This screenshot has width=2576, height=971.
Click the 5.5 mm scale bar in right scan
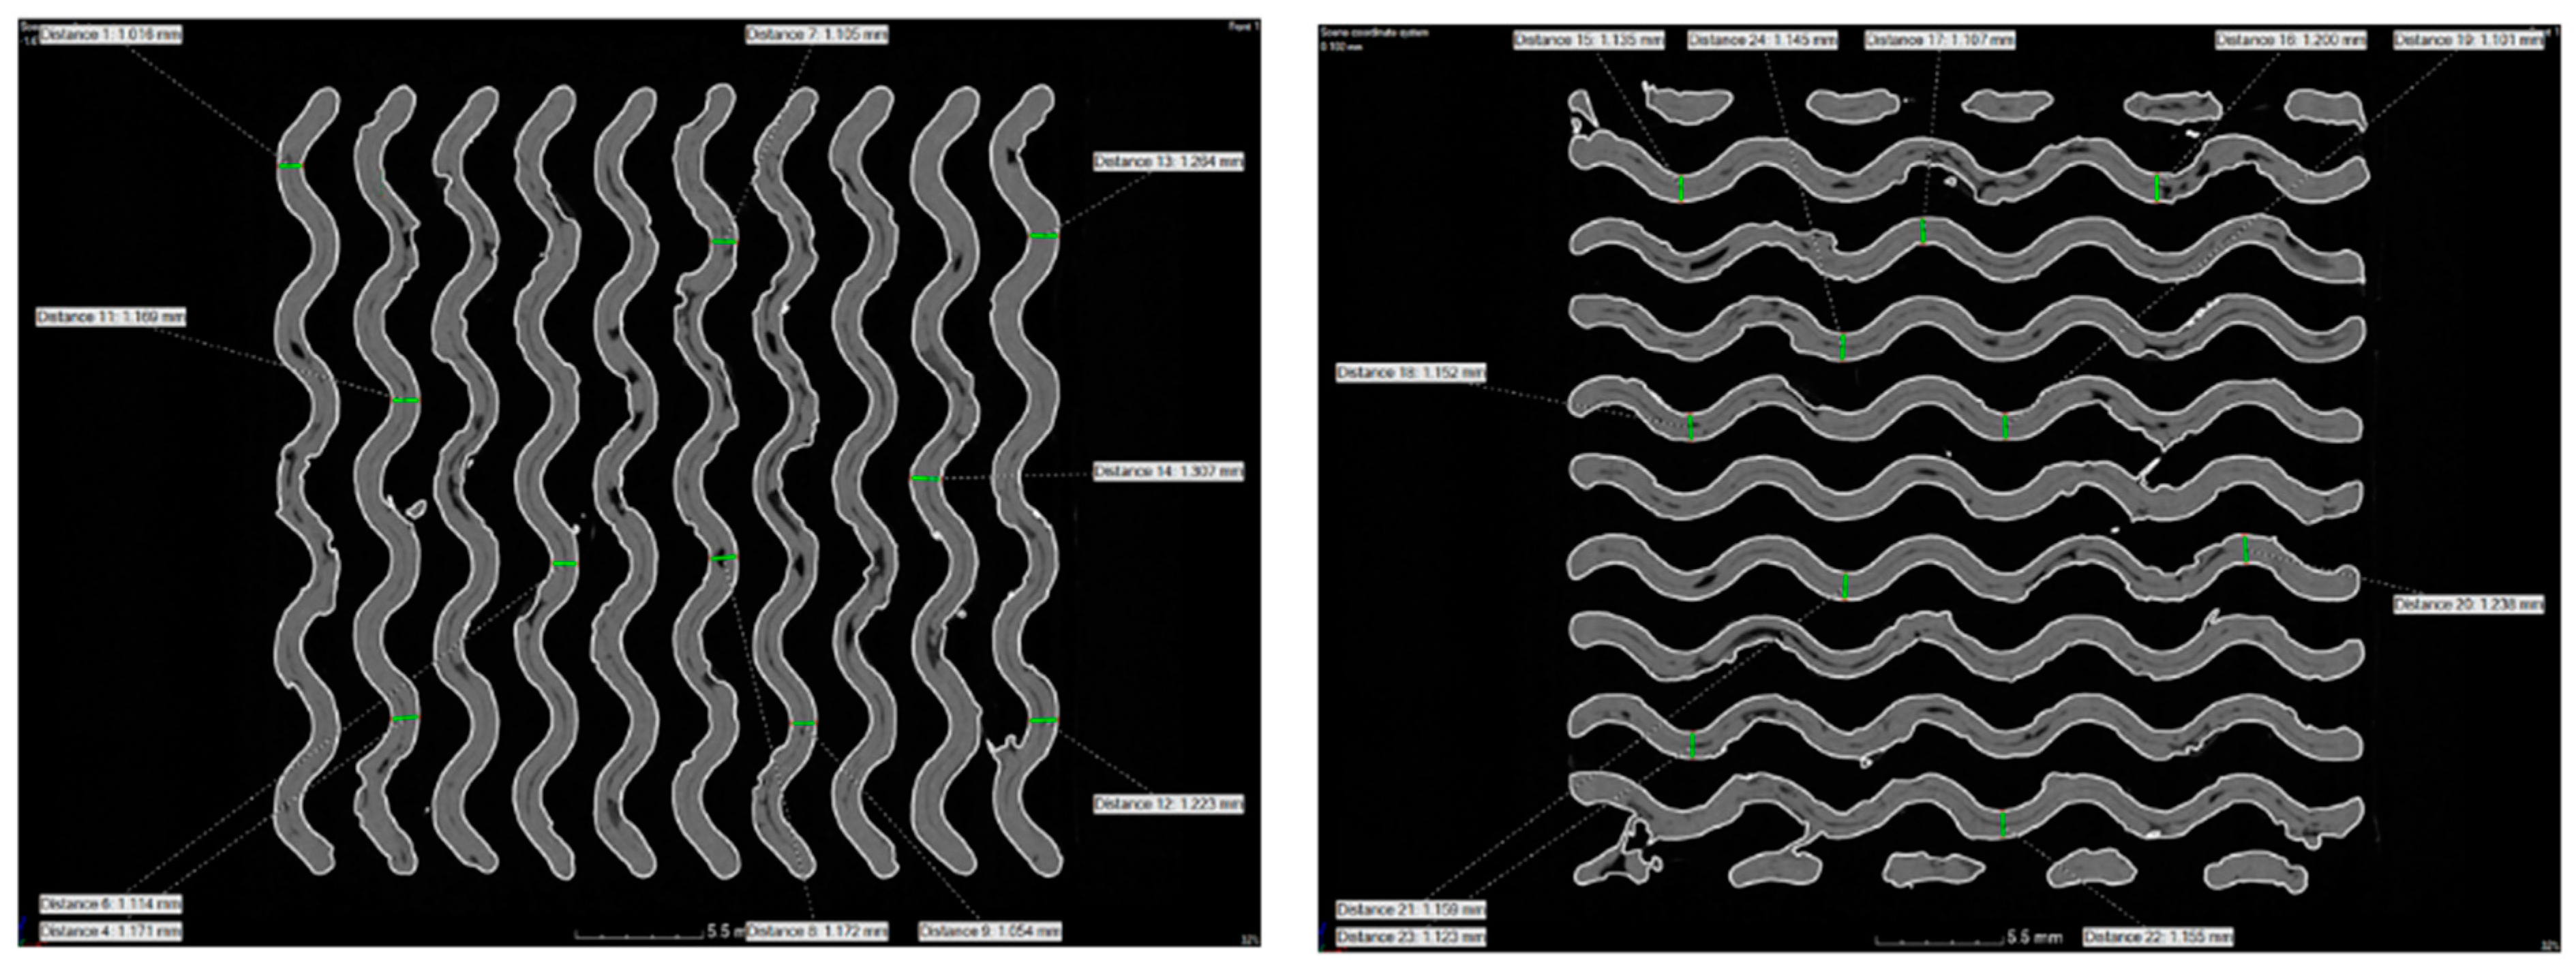coord(1939,940)
